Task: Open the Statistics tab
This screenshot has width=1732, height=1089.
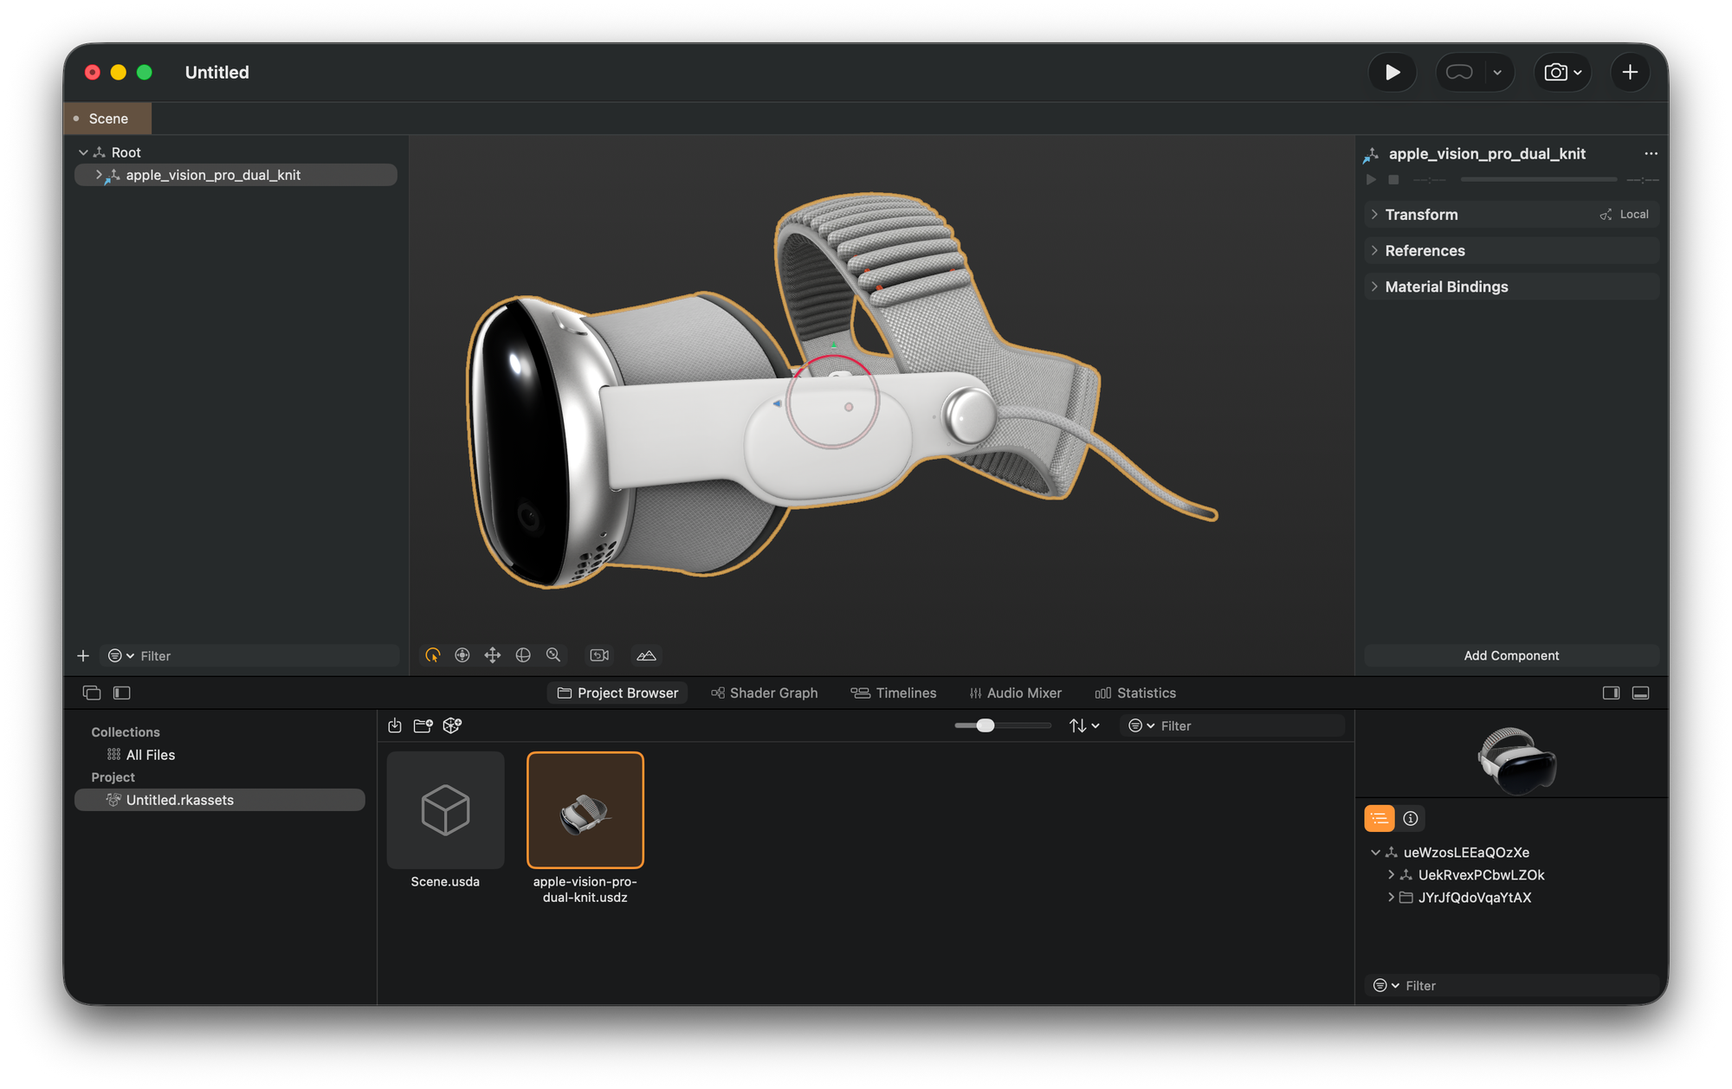Action: (1135, 693)
